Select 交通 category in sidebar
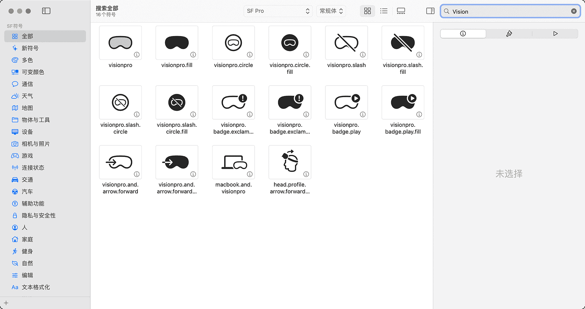585x309 pixels. tap(45, 180)
